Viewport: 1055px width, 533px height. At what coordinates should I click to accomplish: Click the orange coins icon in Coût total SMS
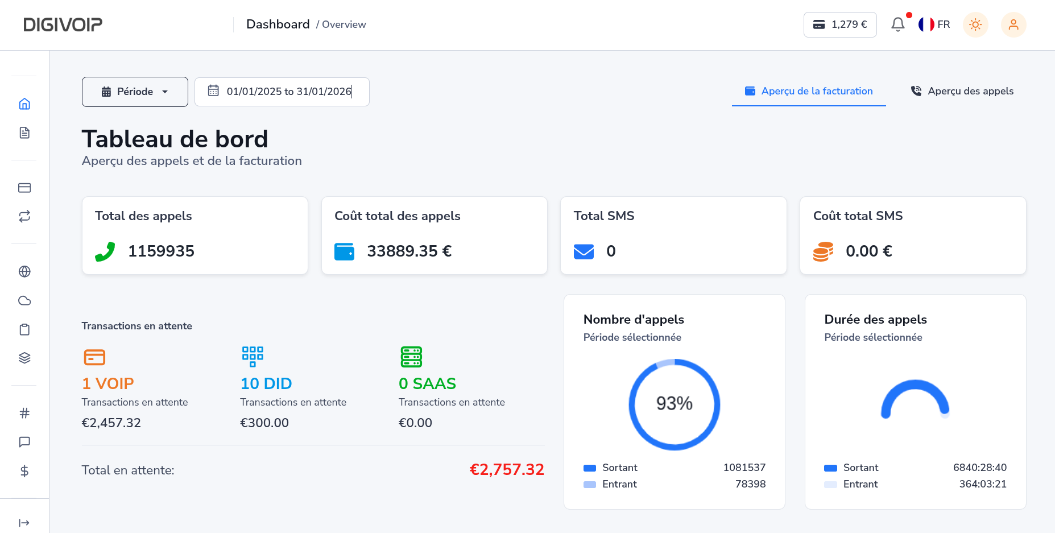coord(823,251)
